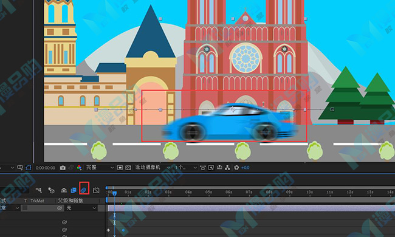The height and width of the screenshot is (237, 395).
Task: Open resolution dropdown showing 完整
Action: pyautogui.click(x=100, y=168)
